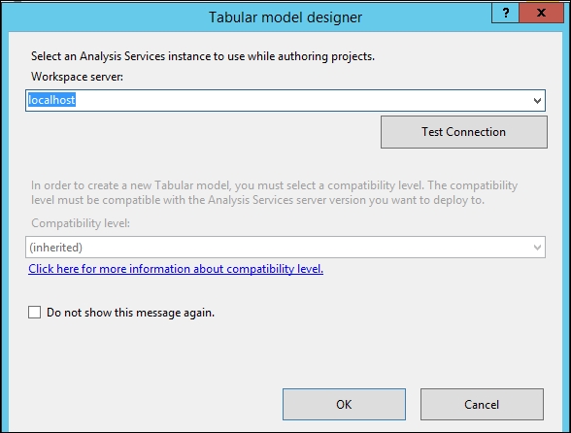The width and height of the screenshot is (571, 433).
Task: Confirm the dialog with OK
Action: pyautogui.click(x=344, y=404)
